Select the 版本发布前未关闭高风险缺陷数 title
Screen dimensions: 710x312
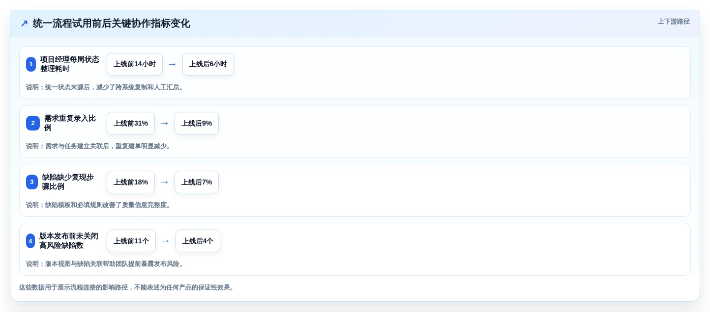point(69,241)
